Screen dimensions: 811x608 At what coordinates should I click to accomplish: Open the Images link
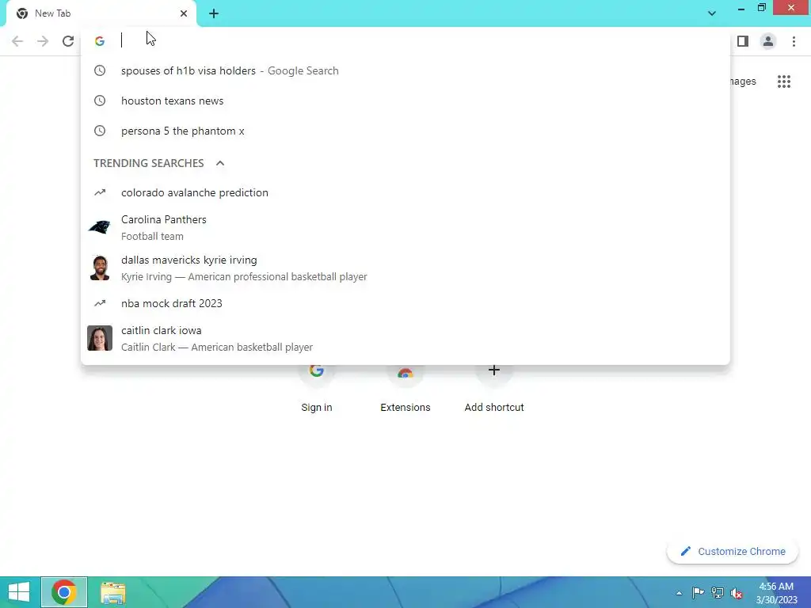[x=743, y=82]
